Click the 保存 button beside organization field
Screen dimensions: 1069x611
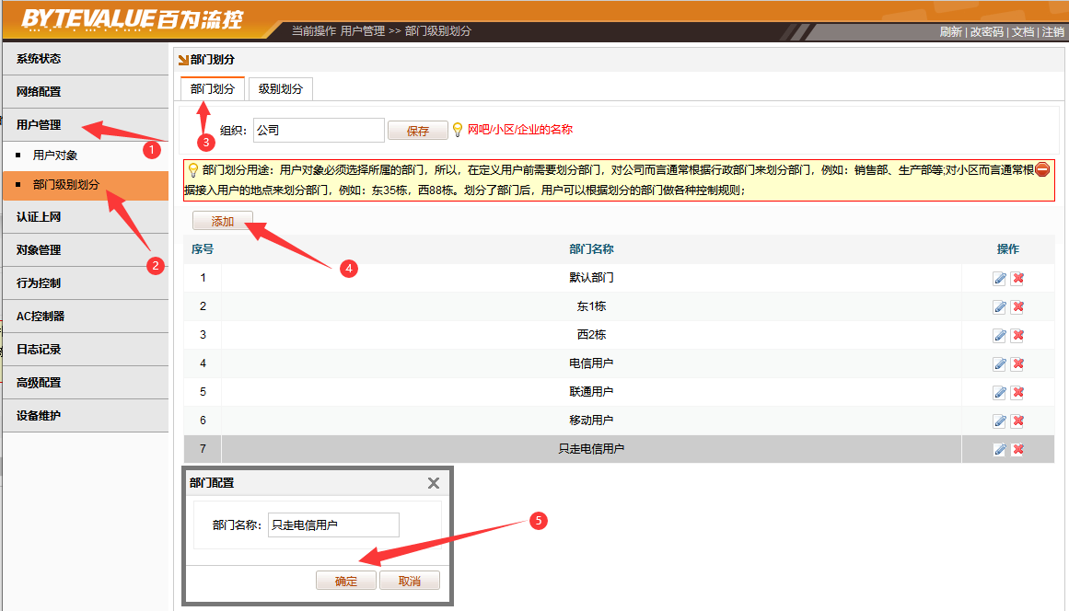pyautogui.click(x=417, y=131)
